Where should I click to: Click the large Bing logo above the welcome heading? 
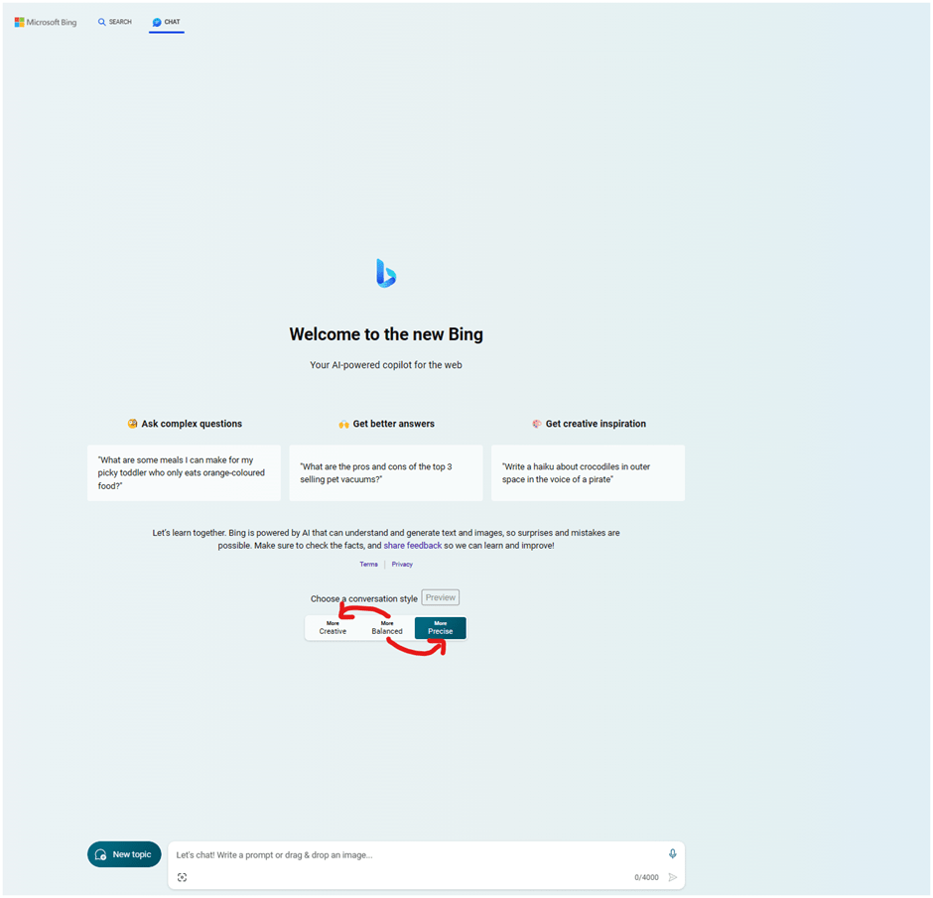coord(386,273)
